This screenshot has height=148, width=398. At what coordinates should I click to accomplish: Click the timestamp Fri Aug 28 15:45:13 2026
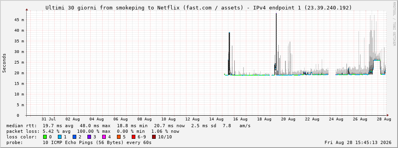pyautogui.click(x=358, y=142)
